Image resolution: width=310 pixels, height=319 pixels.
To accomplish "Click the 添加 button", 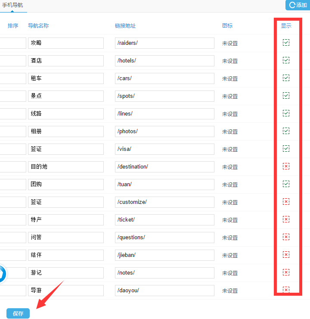I will click(298, 5).
